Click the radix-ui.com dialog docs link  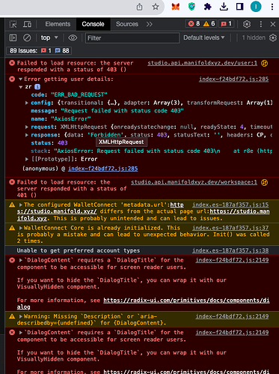click(186, 301)
